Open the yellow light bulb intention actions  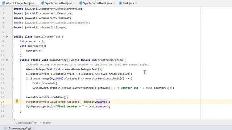(x=17, y=101)
